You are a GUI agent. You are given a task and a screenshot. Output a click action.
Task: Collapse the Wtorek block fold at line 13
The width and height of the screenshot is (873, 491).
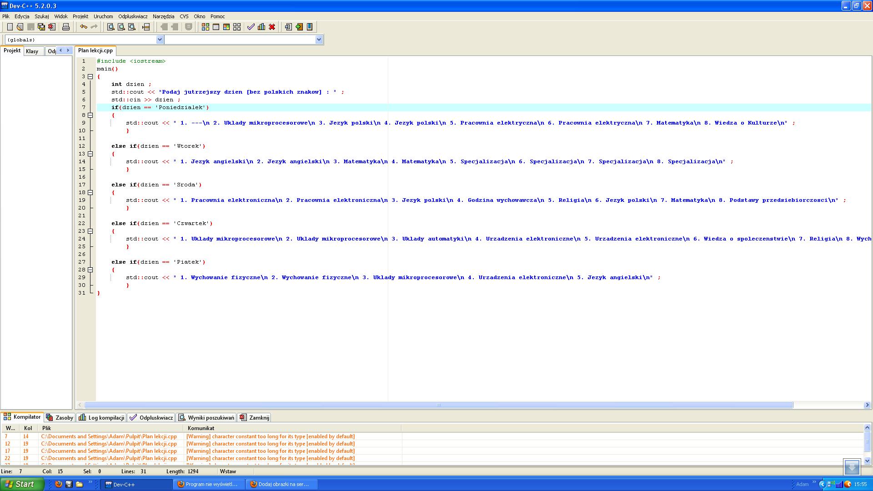[90, 154]
